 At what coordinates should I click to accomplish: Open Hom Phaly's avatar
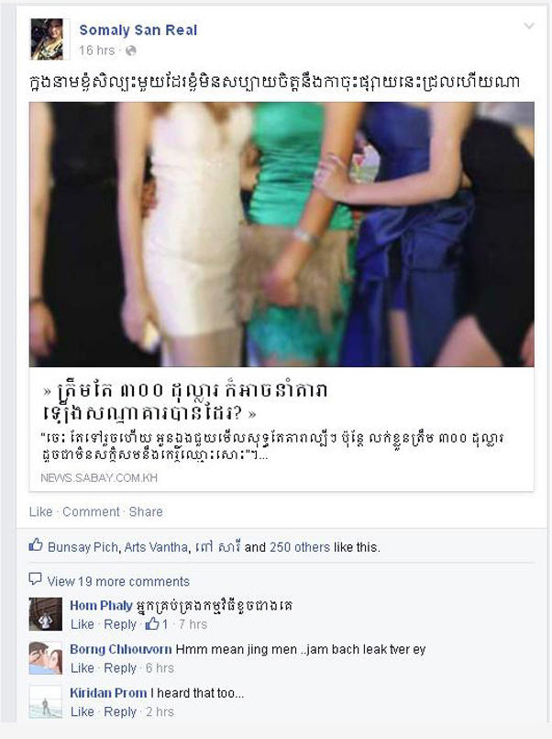(x=46, y=614)
